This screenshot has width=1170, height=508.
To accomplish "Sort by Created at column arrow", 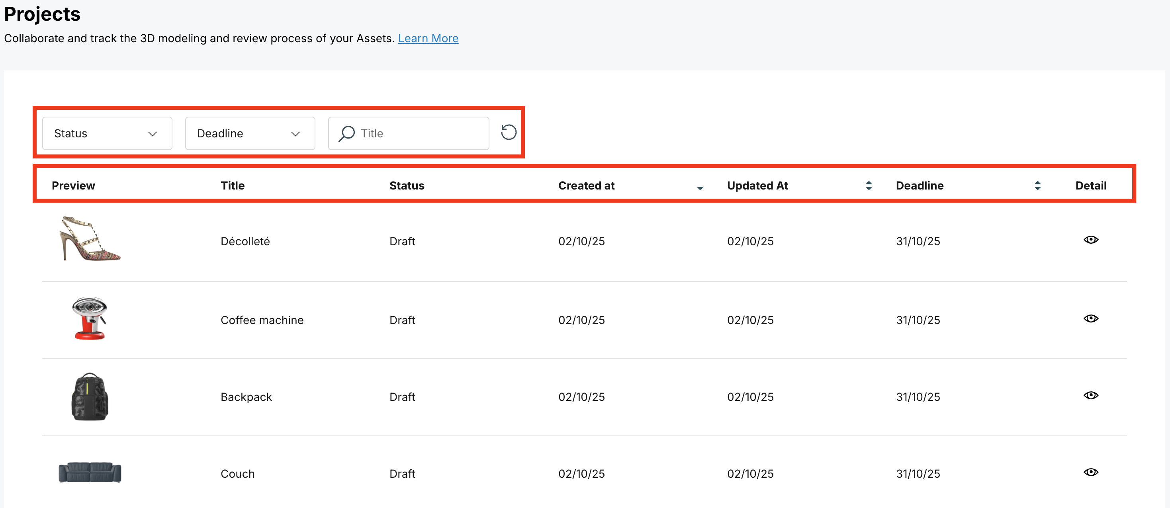I will tap(700, 188).
